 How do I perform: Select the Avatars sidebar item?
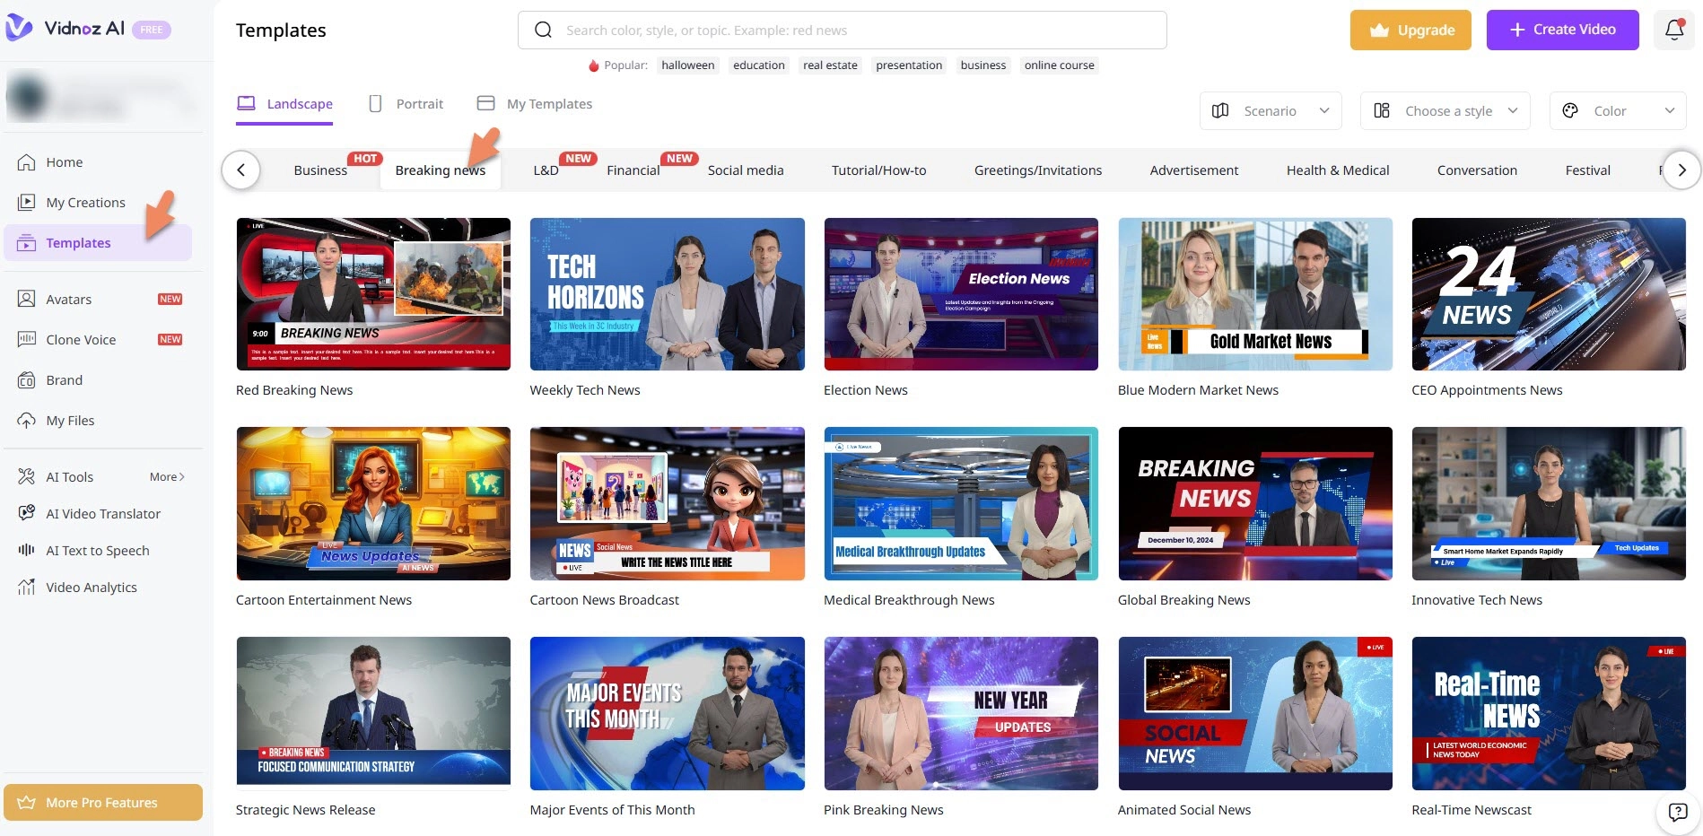pyautogui.click(x=68, y=299)
